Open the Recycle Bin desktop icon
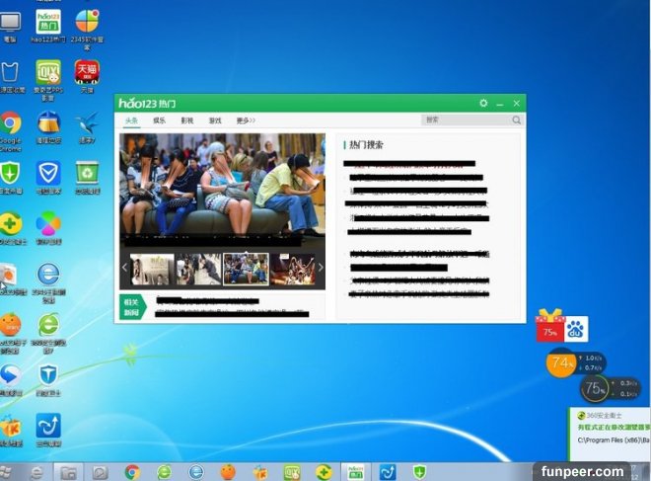651x481 pixels. [x=87, y=174]
